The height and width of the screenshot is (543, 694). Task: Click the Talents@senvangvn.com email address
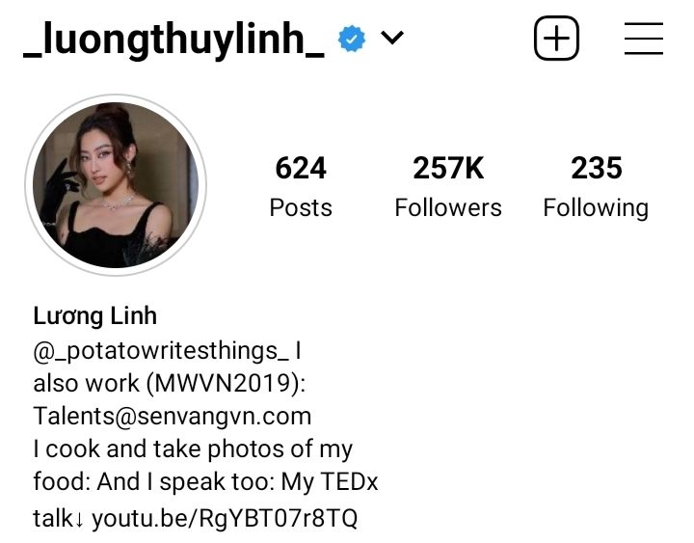(x=173, y=417)
